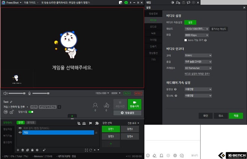Open the 동영상 사용안함 dropdown
247x159 pixels.
click(x=198, y=89)
